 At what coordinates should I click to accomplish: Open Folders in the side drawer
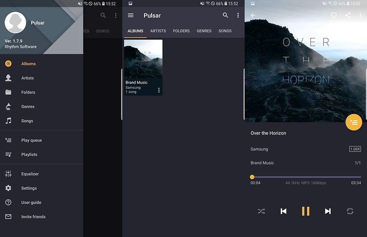tap(41, 92)
